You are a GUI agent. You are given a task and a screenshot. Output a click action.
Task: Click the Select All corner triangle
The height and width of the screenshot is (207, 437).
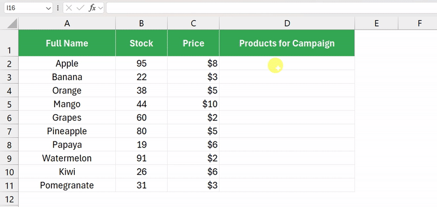tap(11, 23)
